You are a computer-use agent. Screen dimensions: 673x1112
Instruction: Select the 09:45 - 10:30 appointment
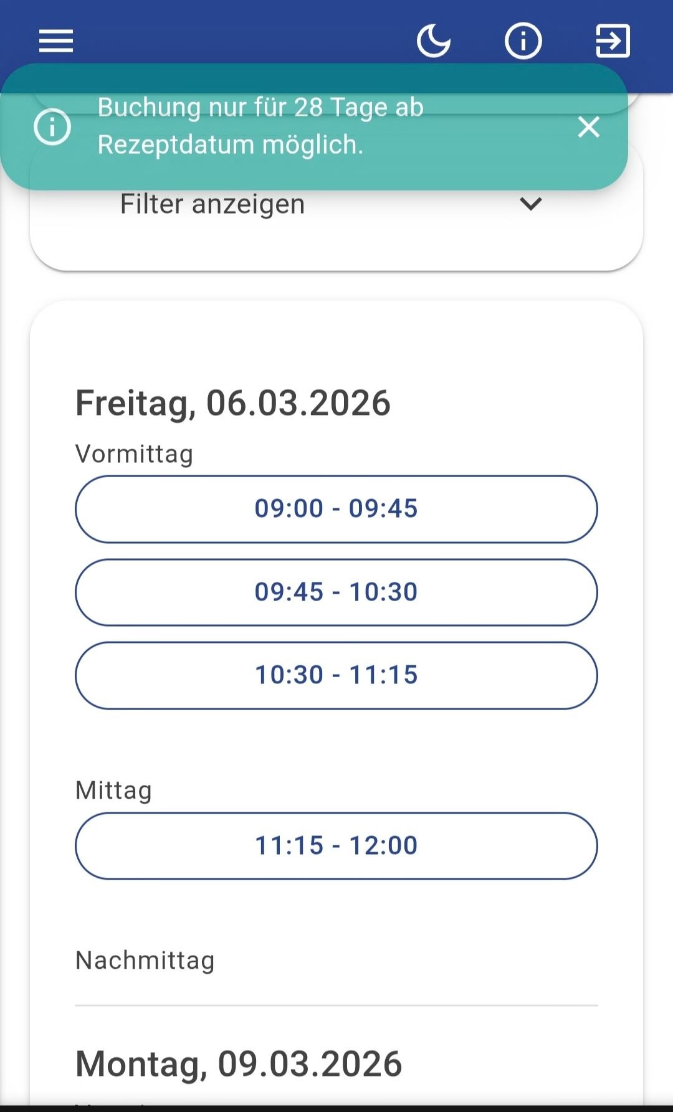tap(336, 592)
